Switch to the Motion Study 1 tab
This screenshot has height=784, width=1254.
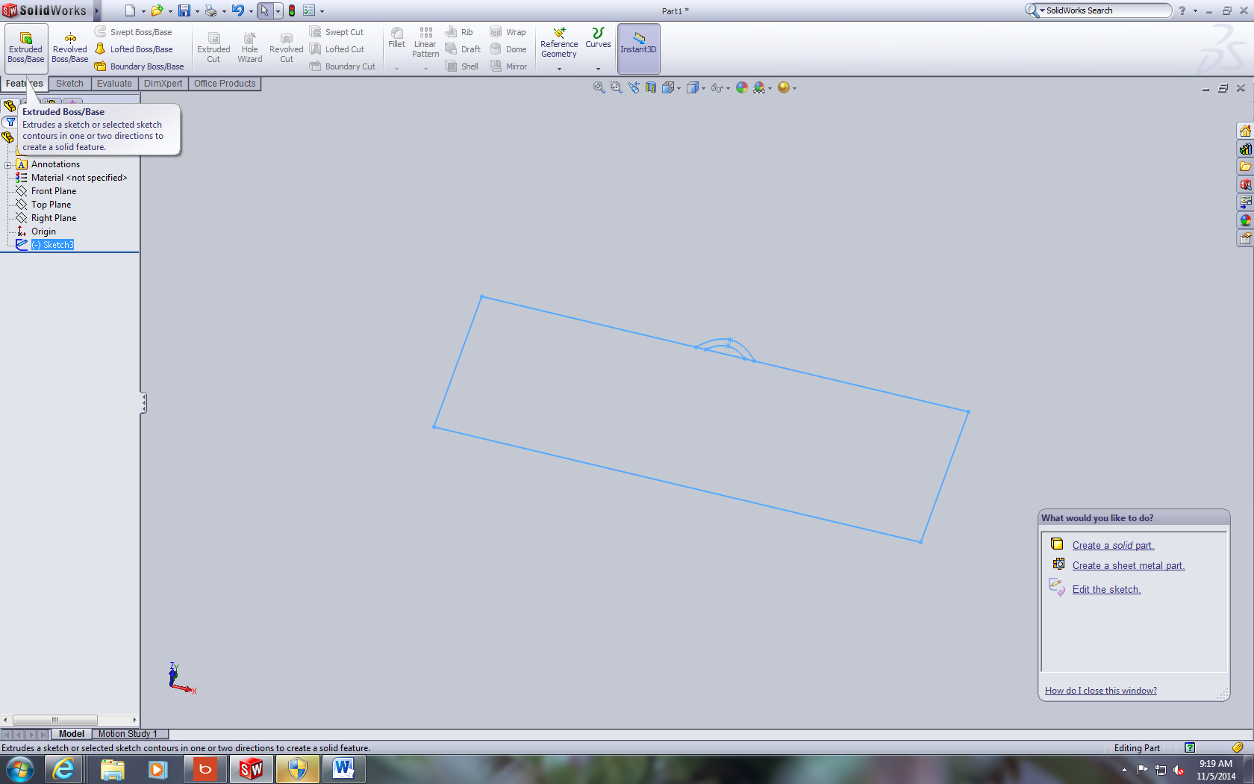pos(128,734)
